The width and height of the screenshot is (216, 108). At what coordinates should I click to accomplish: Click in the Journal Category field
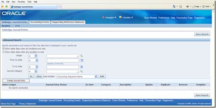62,71
